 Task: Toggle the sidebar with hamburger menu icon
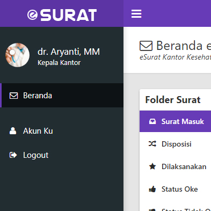tap(136, 14)
